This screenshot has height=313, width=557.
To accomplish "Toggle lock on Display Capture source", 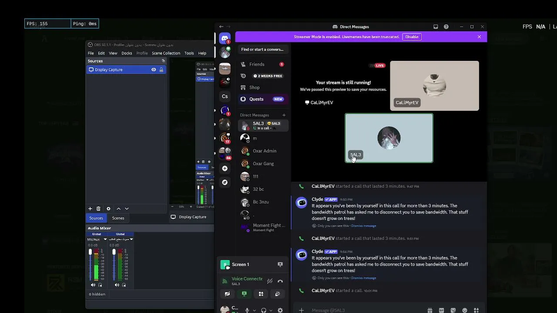I will click(161, 70).
